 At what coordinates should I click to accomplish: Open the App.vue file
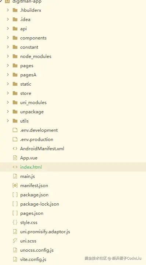(29, 158)
